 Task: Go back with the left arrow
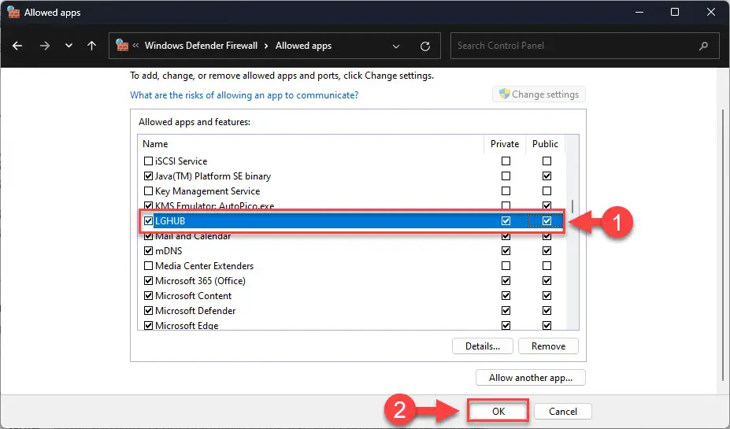tap(17, 46)
